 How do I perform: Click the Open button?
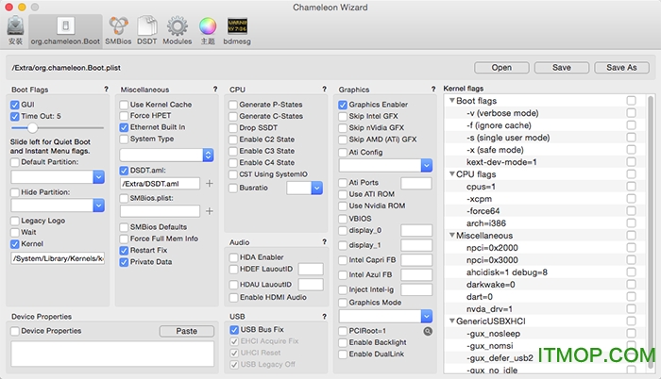pyautogui.click(x=501, y=67)
